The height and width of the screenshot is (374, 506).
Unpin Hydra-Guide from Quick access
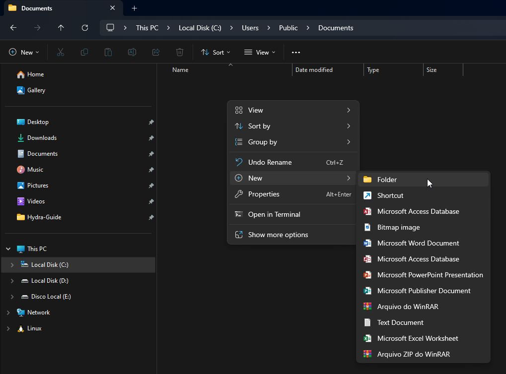tap(151, 217)
